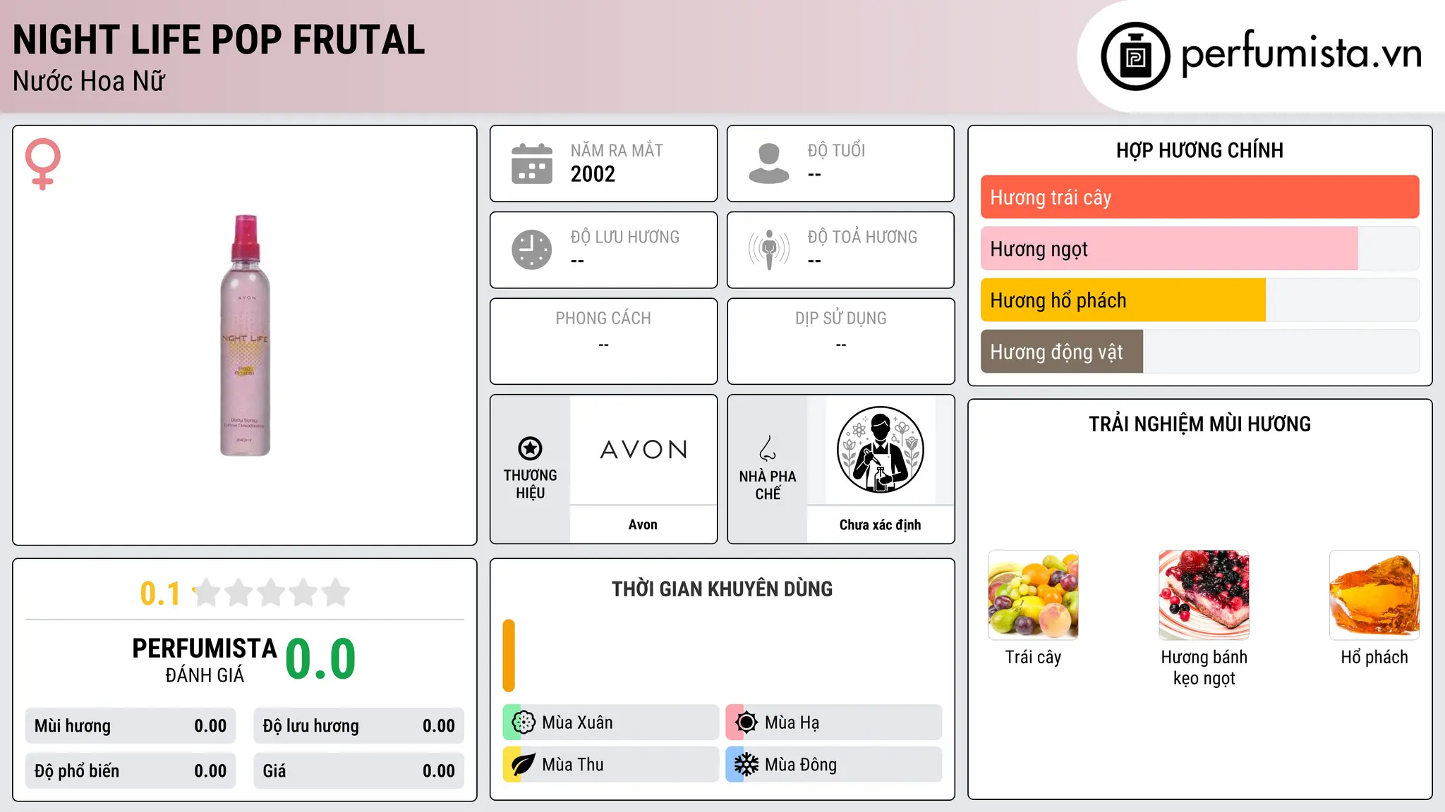This screenshot has height=812, width=1445.
Task: Click the green Perfumista score 0.0
Action: 320,659
